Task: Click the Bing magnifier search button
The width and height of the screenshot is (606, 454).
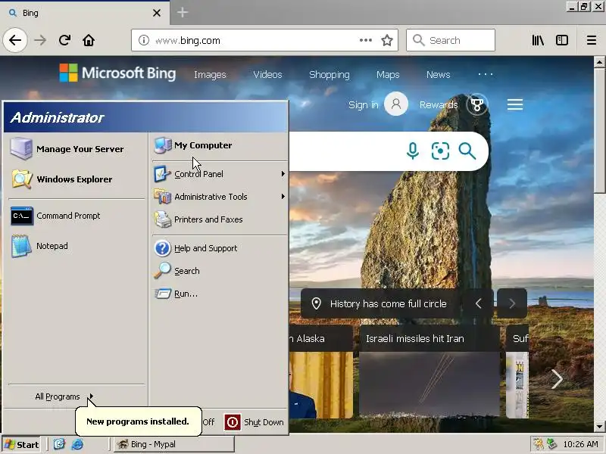Action: [467, 151]
